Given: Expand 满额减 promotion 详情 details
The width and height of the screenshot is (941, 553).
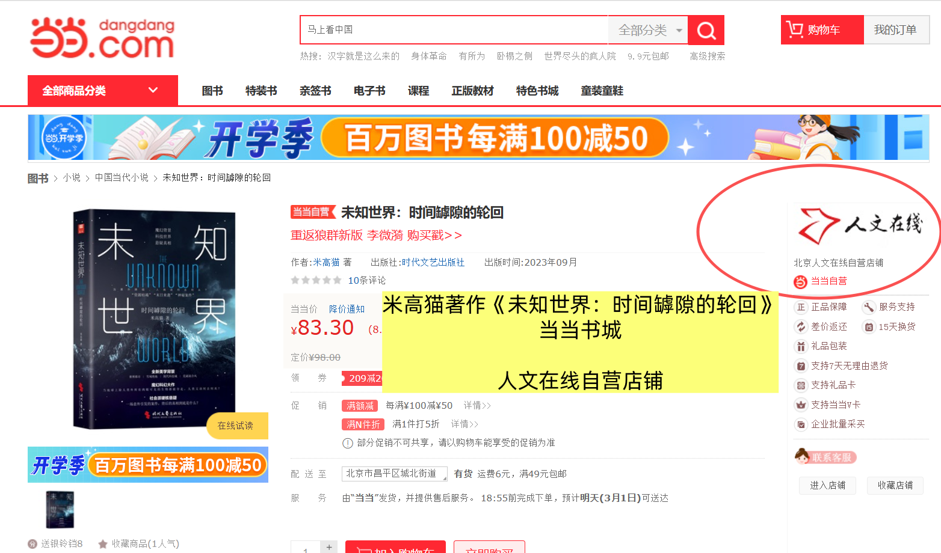Looking at the screenshot, I should tap(477, 406).
